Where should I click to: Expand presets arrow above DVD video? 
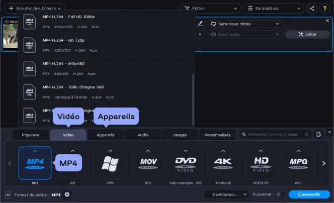click(x=186, y=151)
